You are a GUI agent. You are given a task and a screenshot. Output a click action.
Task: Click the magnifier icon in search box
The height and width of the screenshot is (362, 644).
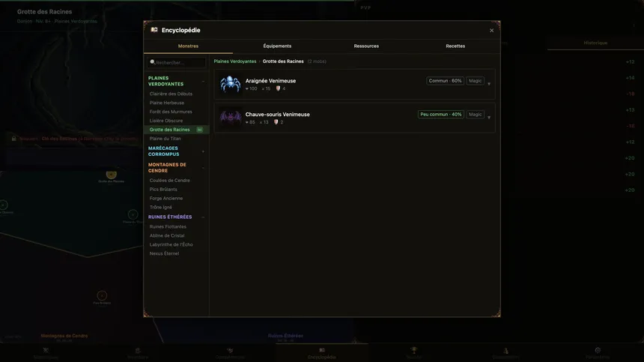click(x=152, y=62)
